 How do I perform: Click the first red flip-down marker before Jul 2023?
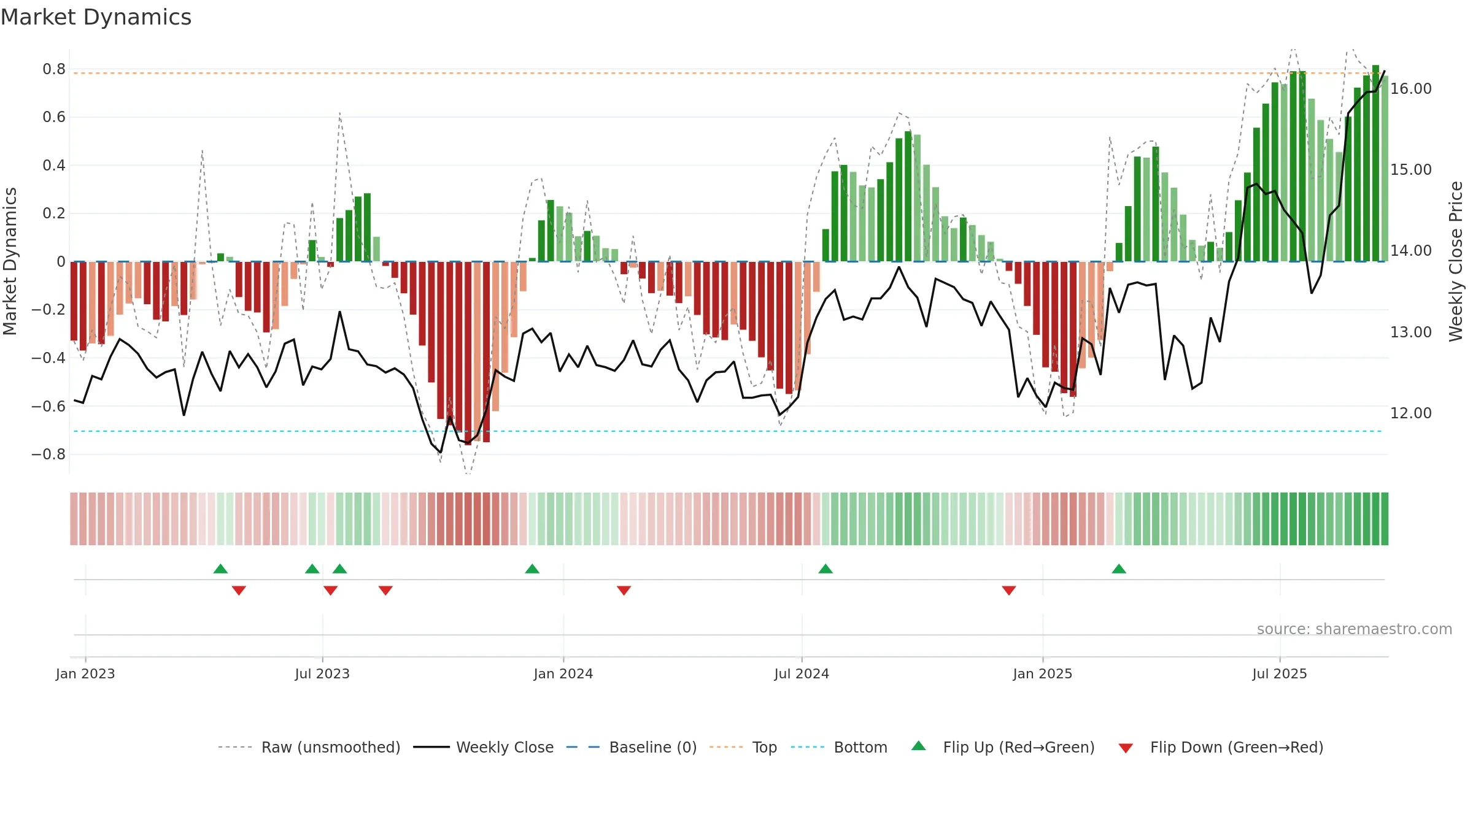239,591
